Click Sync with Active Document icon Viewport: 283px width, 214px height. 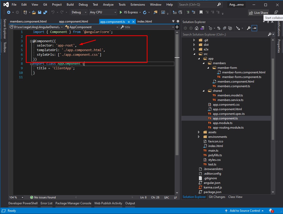pyautogui.click(x=219, y=28)
